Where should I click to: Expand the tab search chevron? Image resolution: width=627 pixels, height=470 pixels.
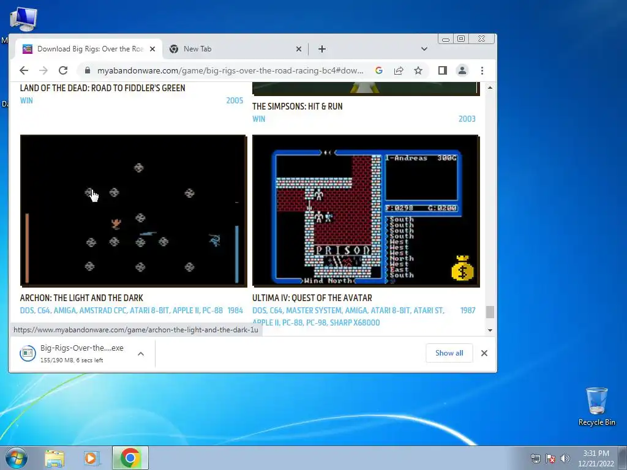[424, 49]
